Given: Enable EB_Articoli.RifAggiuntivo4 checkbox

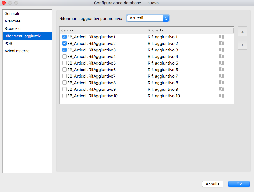Looking at the screenshot, I should tap(64, 56).
